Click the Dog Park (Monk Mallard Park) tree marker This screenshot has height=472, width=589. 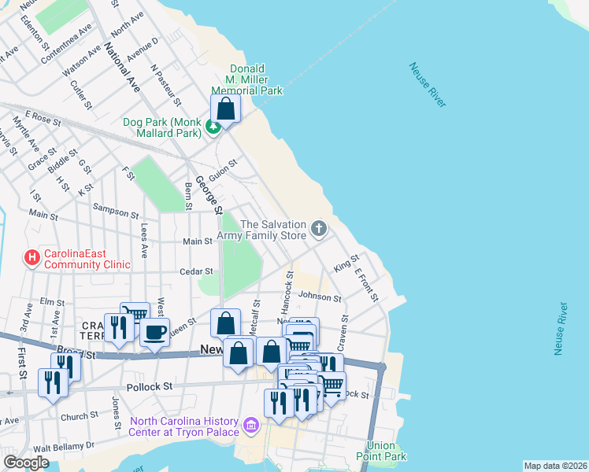(x=213, y=127)
